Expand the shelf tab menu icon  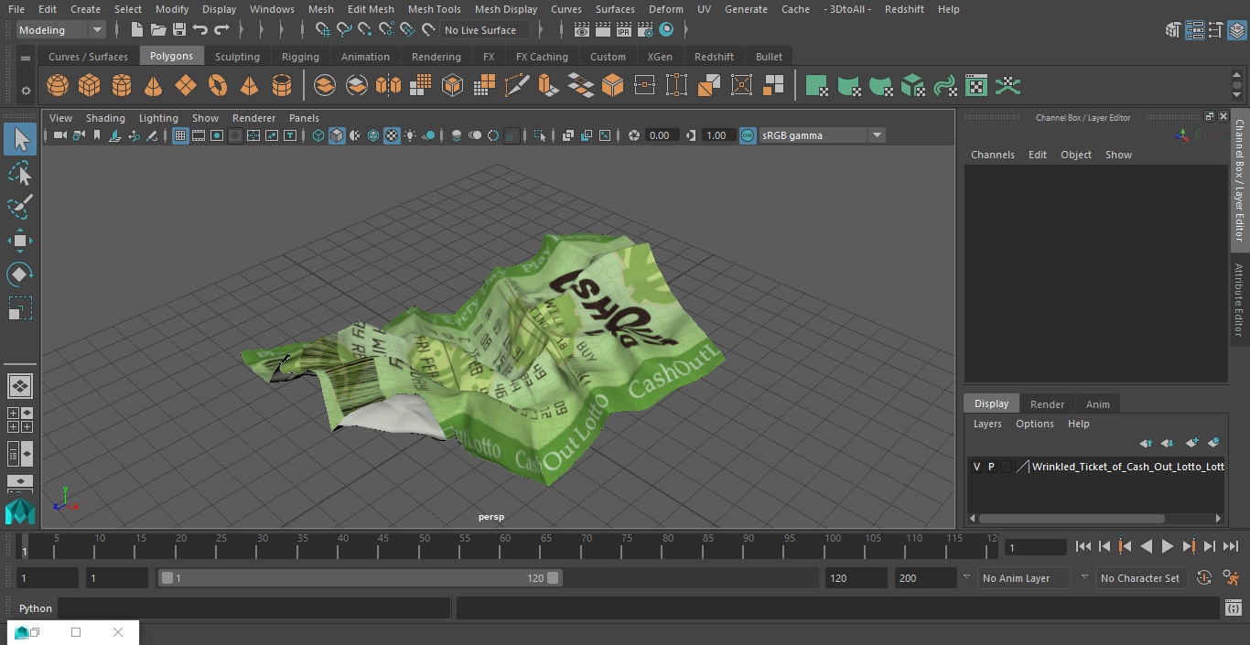26,58
